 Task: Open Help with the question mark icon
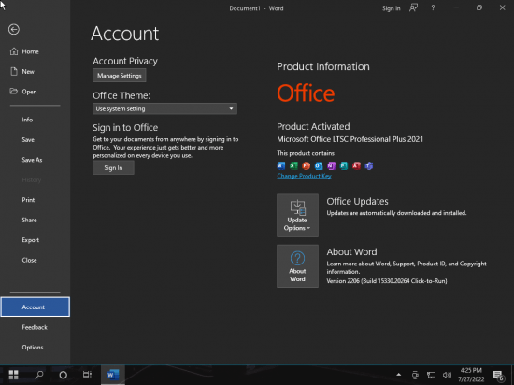(433, 8)
